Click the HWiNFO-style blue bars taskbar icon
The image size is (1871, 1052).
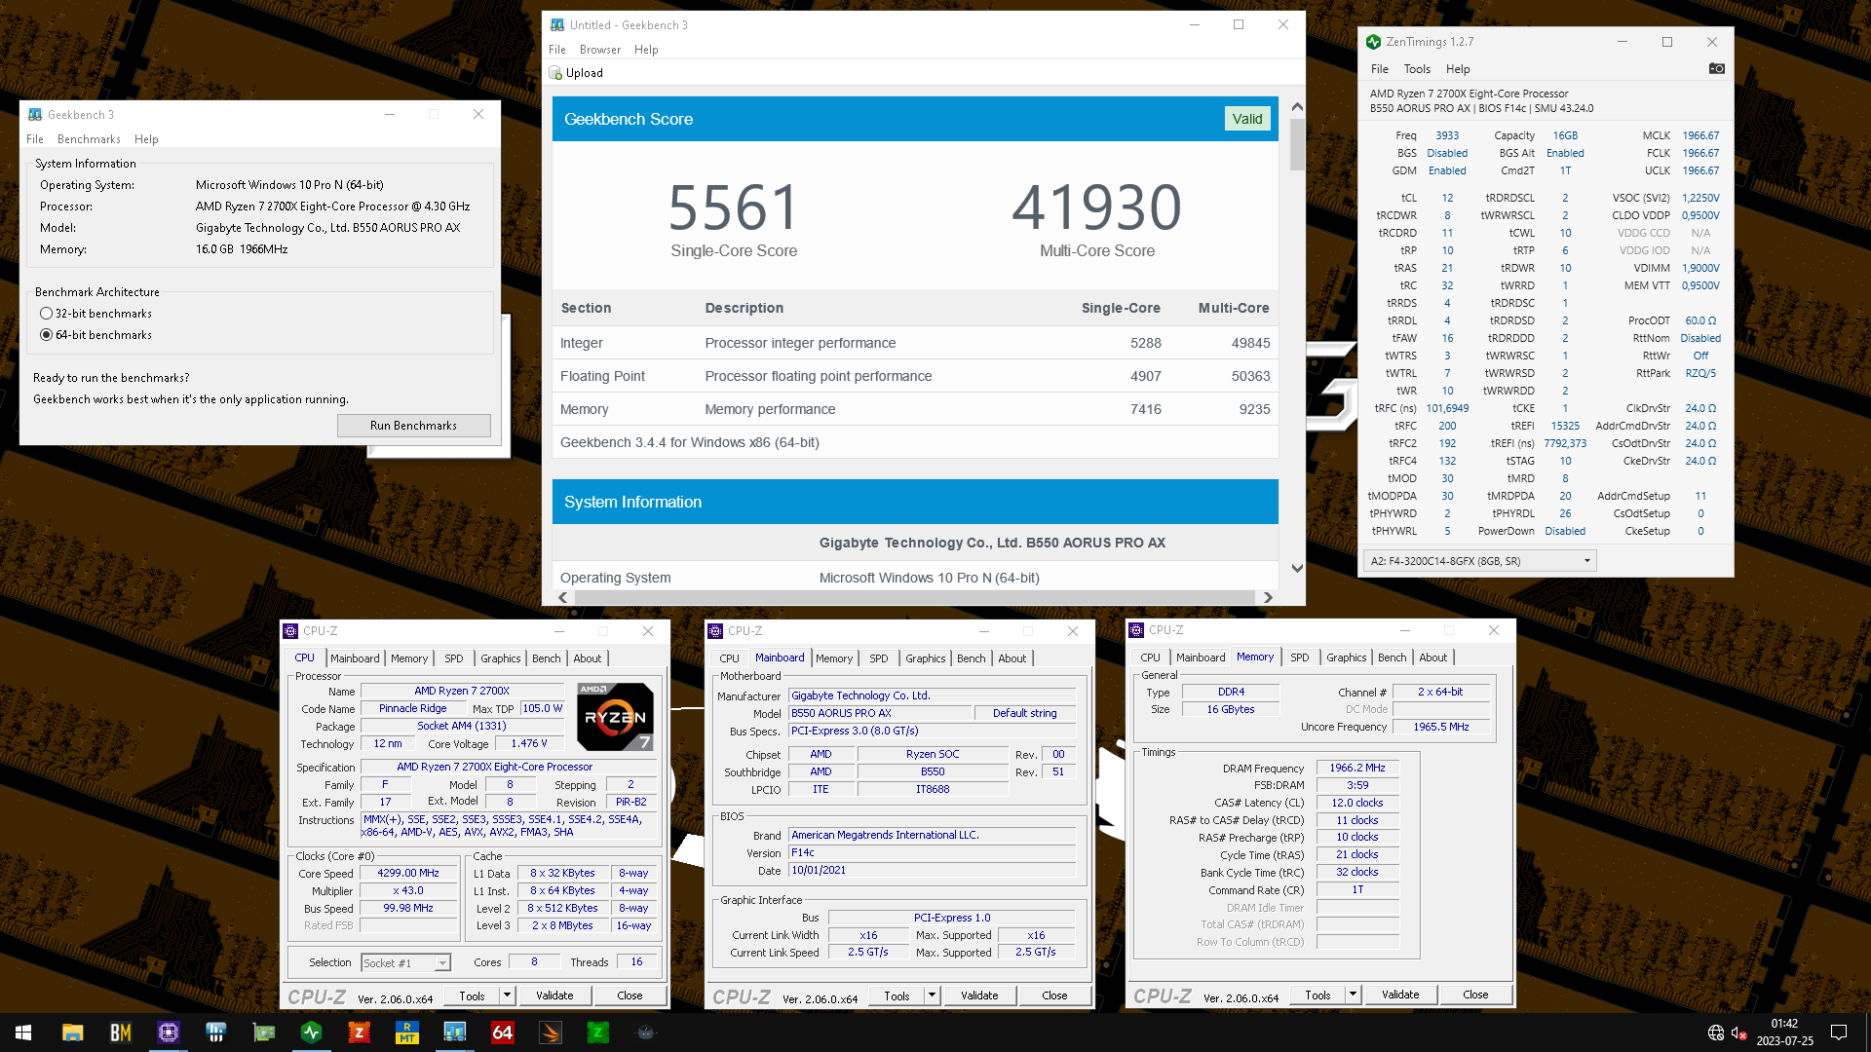[x=216, y=1032]
